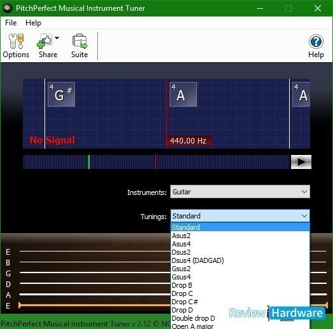Minimize the PitchPerfect window
The height and width of the screenshot is (329, 333).
coord(260,8)
